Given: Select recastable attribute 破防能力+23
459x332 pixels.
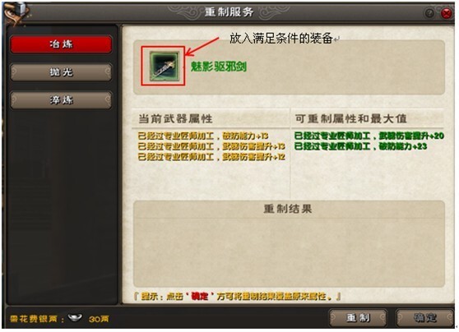Looking at the screenshot, I should [x=360, y=146].
